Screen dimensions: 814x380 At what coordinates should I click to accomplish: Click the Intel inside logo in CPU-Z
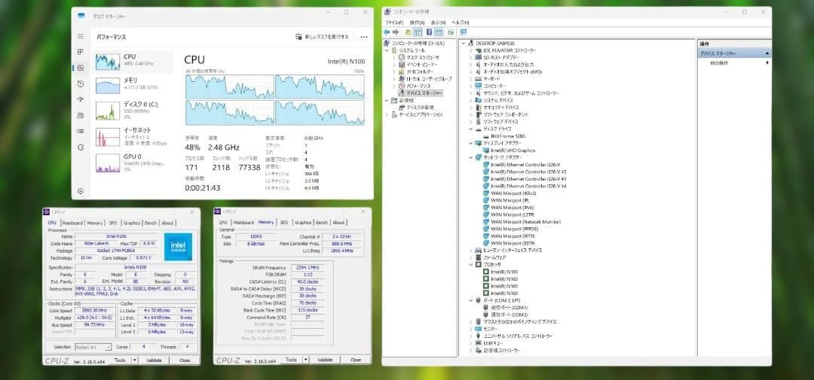coord(178,246)
